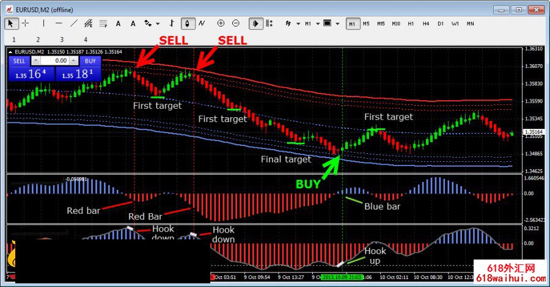The image size is (550, 287).
Task: Pick the text tool
Action: [118, 23]
